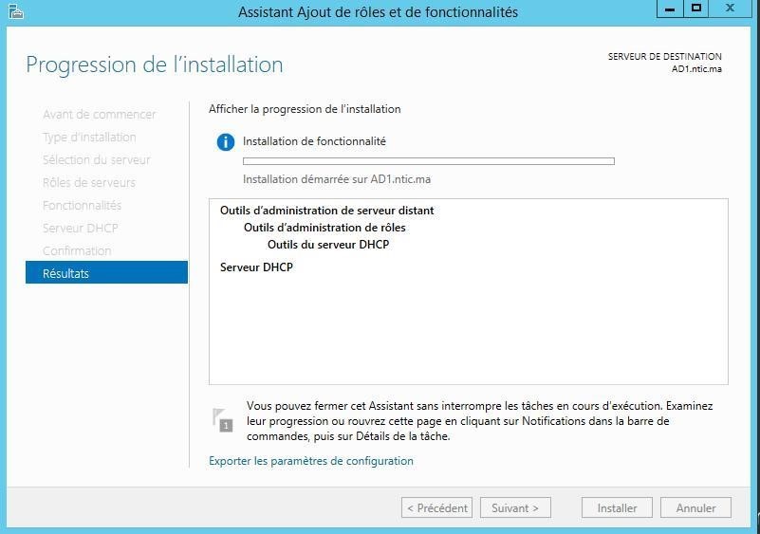Image resolution: width=760 pixels, height=534 pixels.
Task: Go to the Serveur DHCP step
Action: (x=81, y=228)
